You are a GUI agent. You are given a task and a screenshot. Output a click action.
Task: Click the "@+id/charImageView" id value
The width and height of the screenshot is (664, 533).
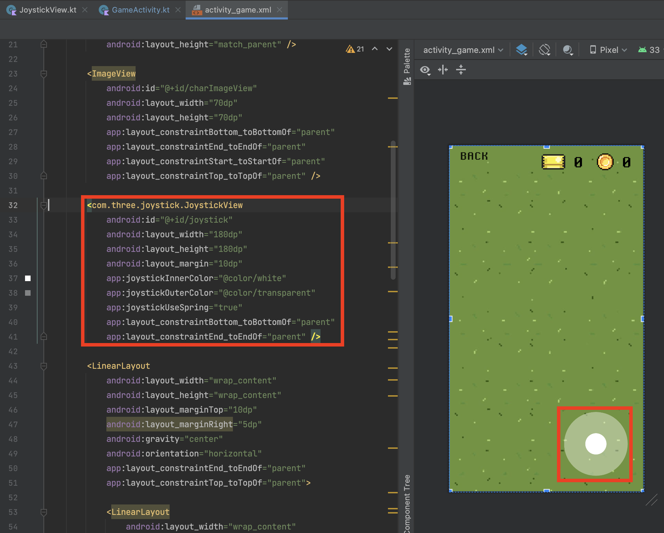(208, 88)
